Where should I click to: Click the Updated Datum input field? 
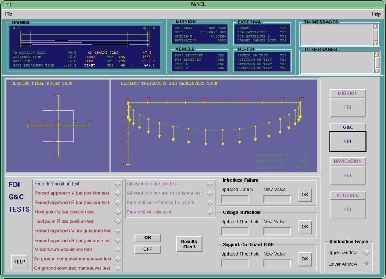point(235,199)
